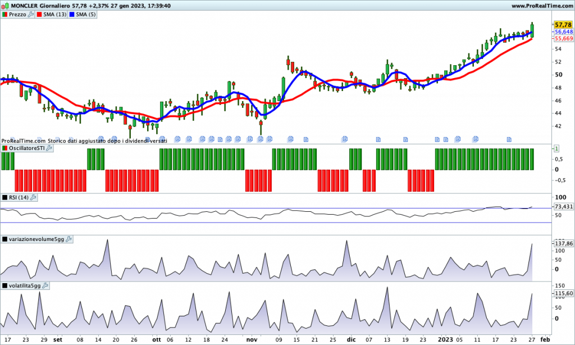Open the OscillatoreSTI settings wrench icon
Viewport: 575px width, 345px height.
point(49,148)
